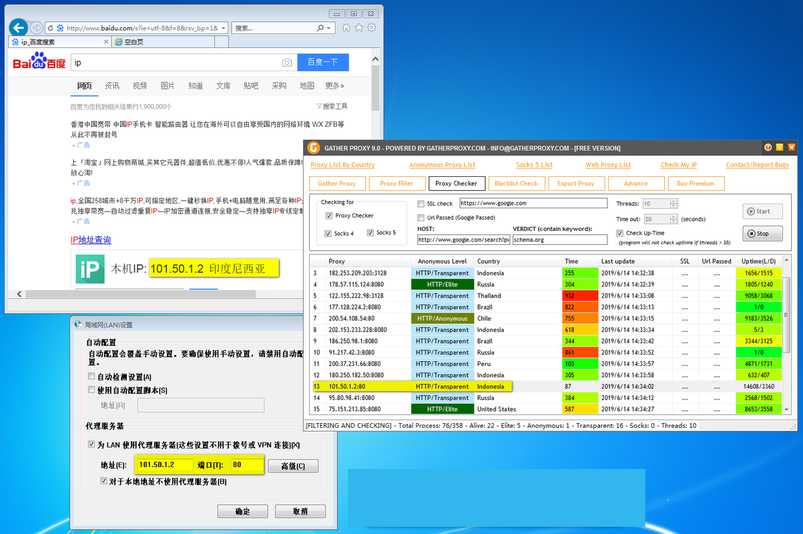Open the Advance tab
The height and width of the screenshot is (534, 803).
click(x=636, y=184)
